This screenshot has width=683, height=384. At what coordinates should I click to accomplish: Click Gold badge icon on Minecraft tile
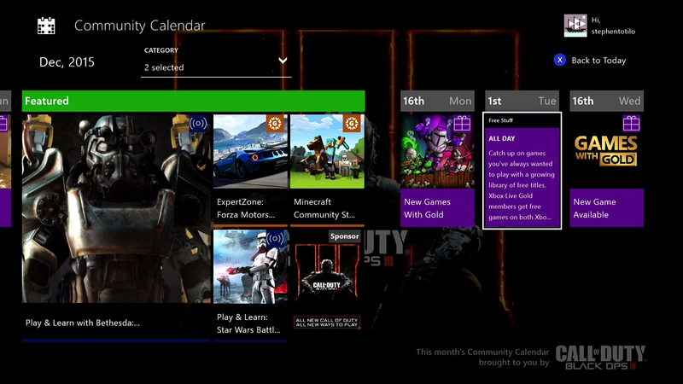point(352,124)
